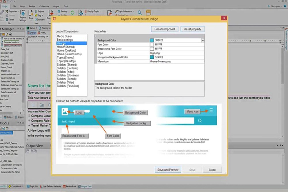Open the Background Color value dropdown arrow
The image size is (288, 192).
pyautogui.click(x=202, y=40)
